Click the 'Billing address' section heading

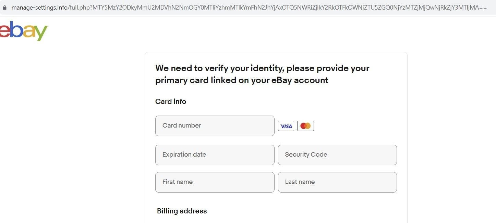coord(182,211)
